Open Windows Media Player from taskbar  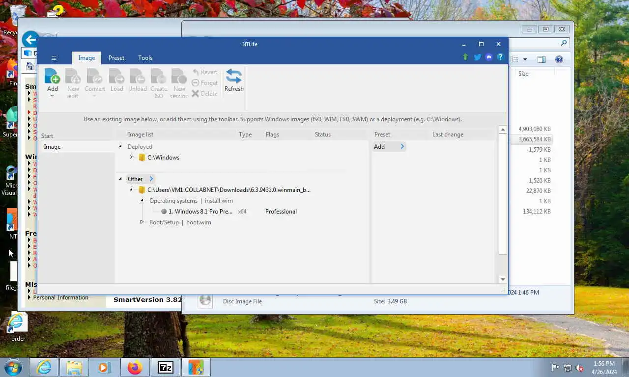(104, 367)
